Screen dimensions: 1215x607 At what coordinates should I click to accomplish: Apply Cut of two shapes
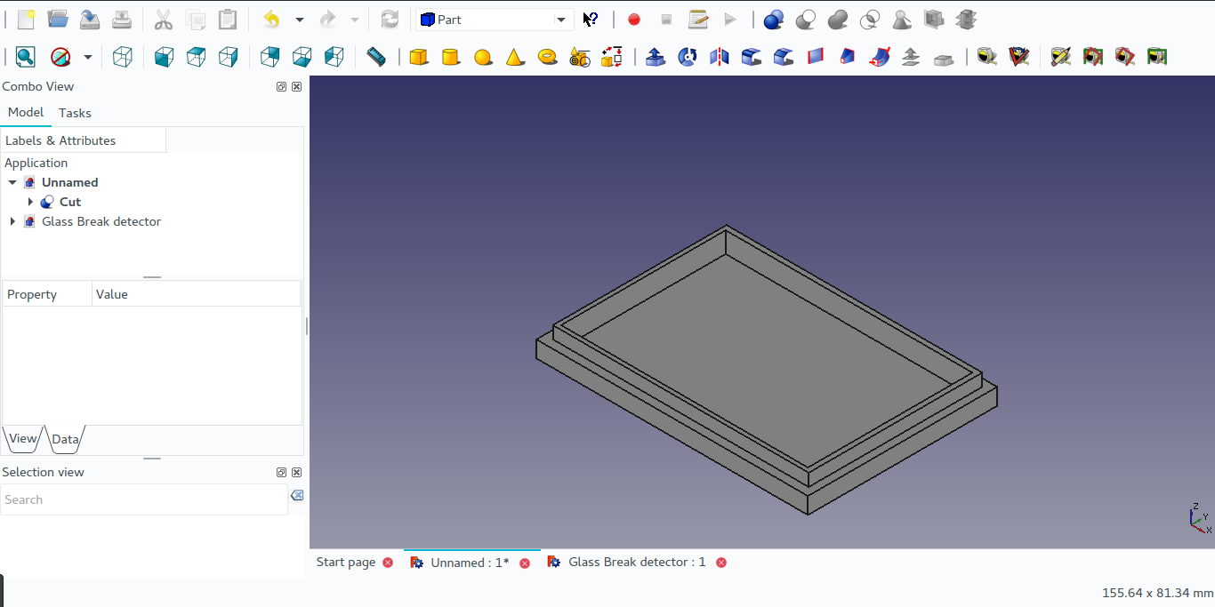click(806, 20)
